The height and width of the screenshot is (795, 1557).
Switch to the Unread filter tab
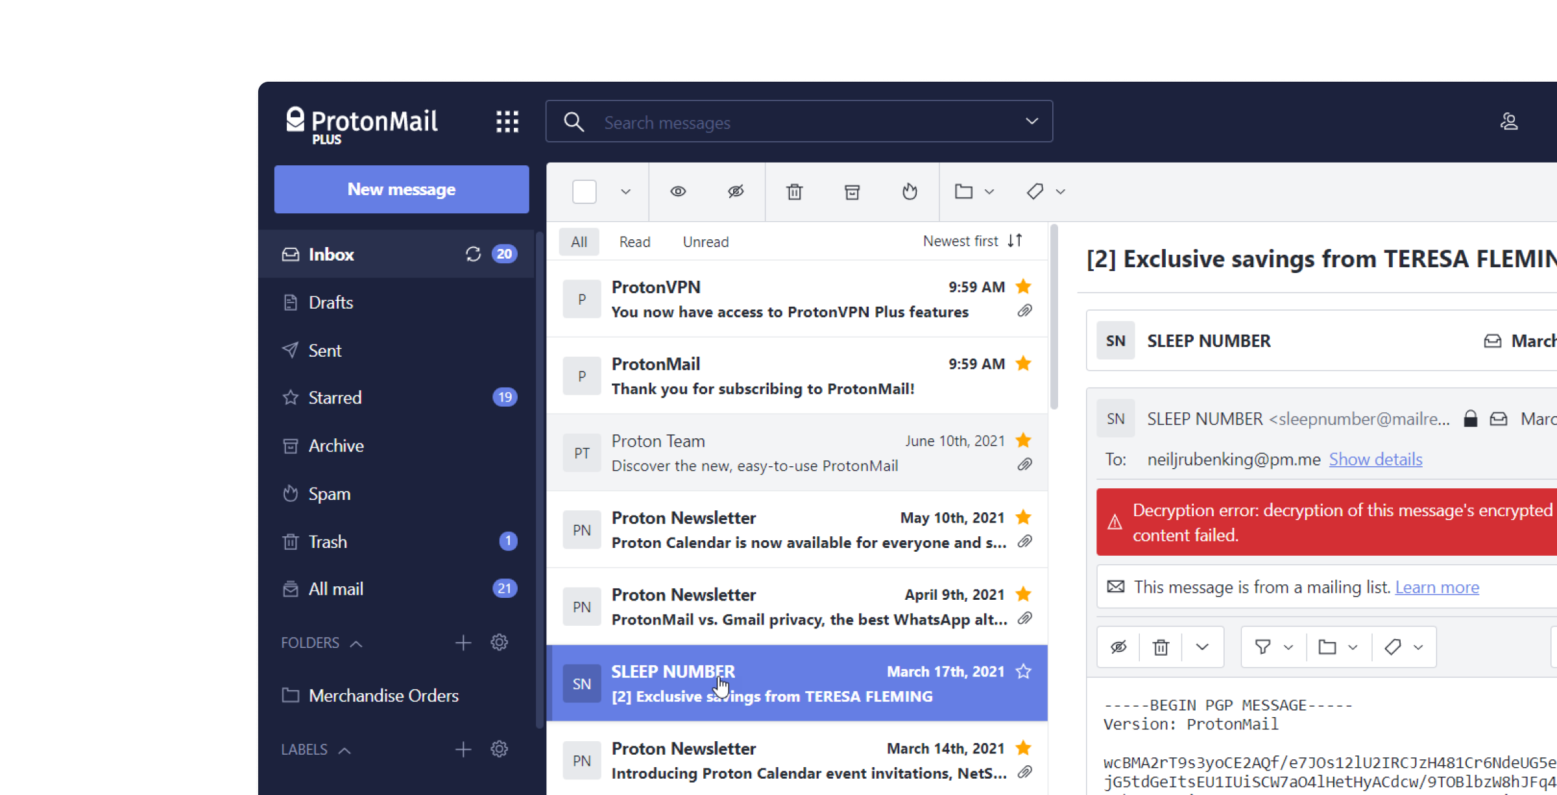coord(705,242)
